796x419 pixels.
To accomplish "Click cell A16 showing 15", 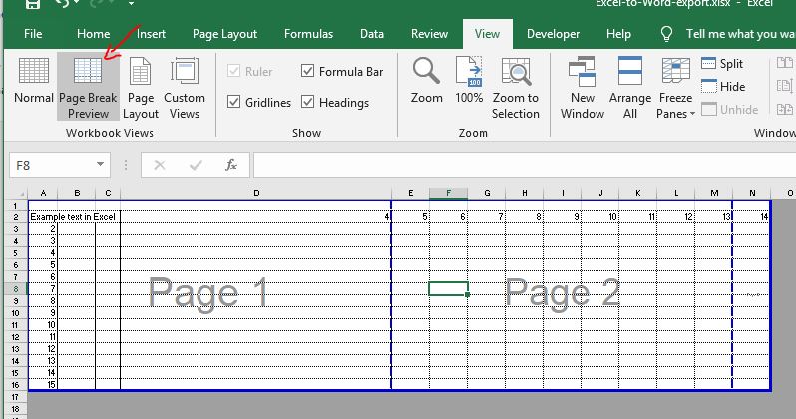I will [x=43, y=384].
